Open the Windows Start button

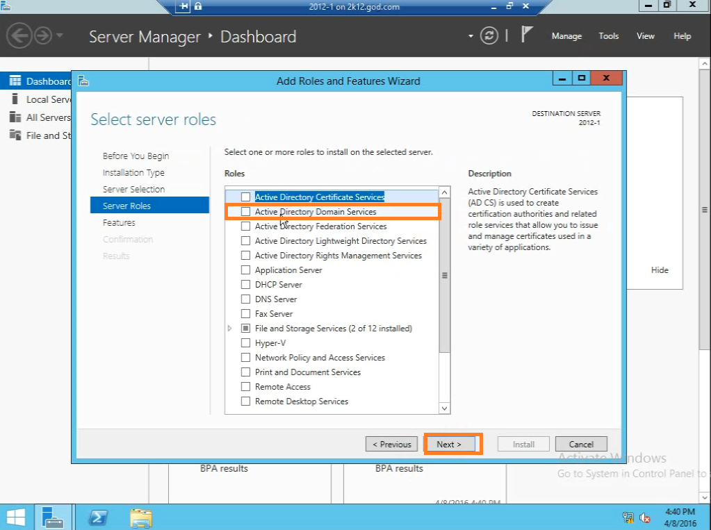pyautogui.click(x=16, y=517)
